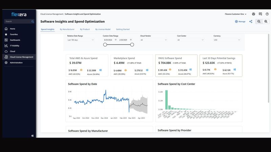The image size is (271, 152).
Task: Click the Manage button
Action: click(240, 22)
